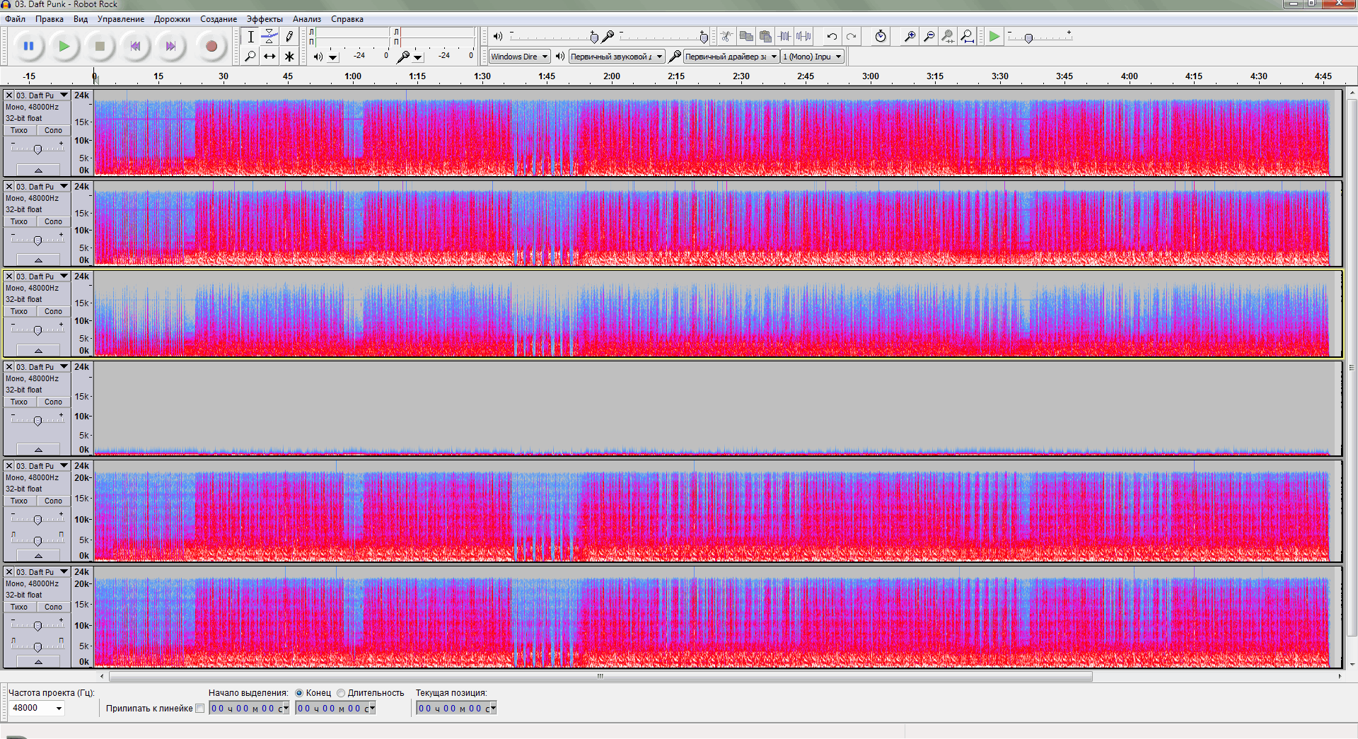The width and height of the screenshot is (1358, 739).
Task: Click the Pause transport button
Action: pos(28,47)
